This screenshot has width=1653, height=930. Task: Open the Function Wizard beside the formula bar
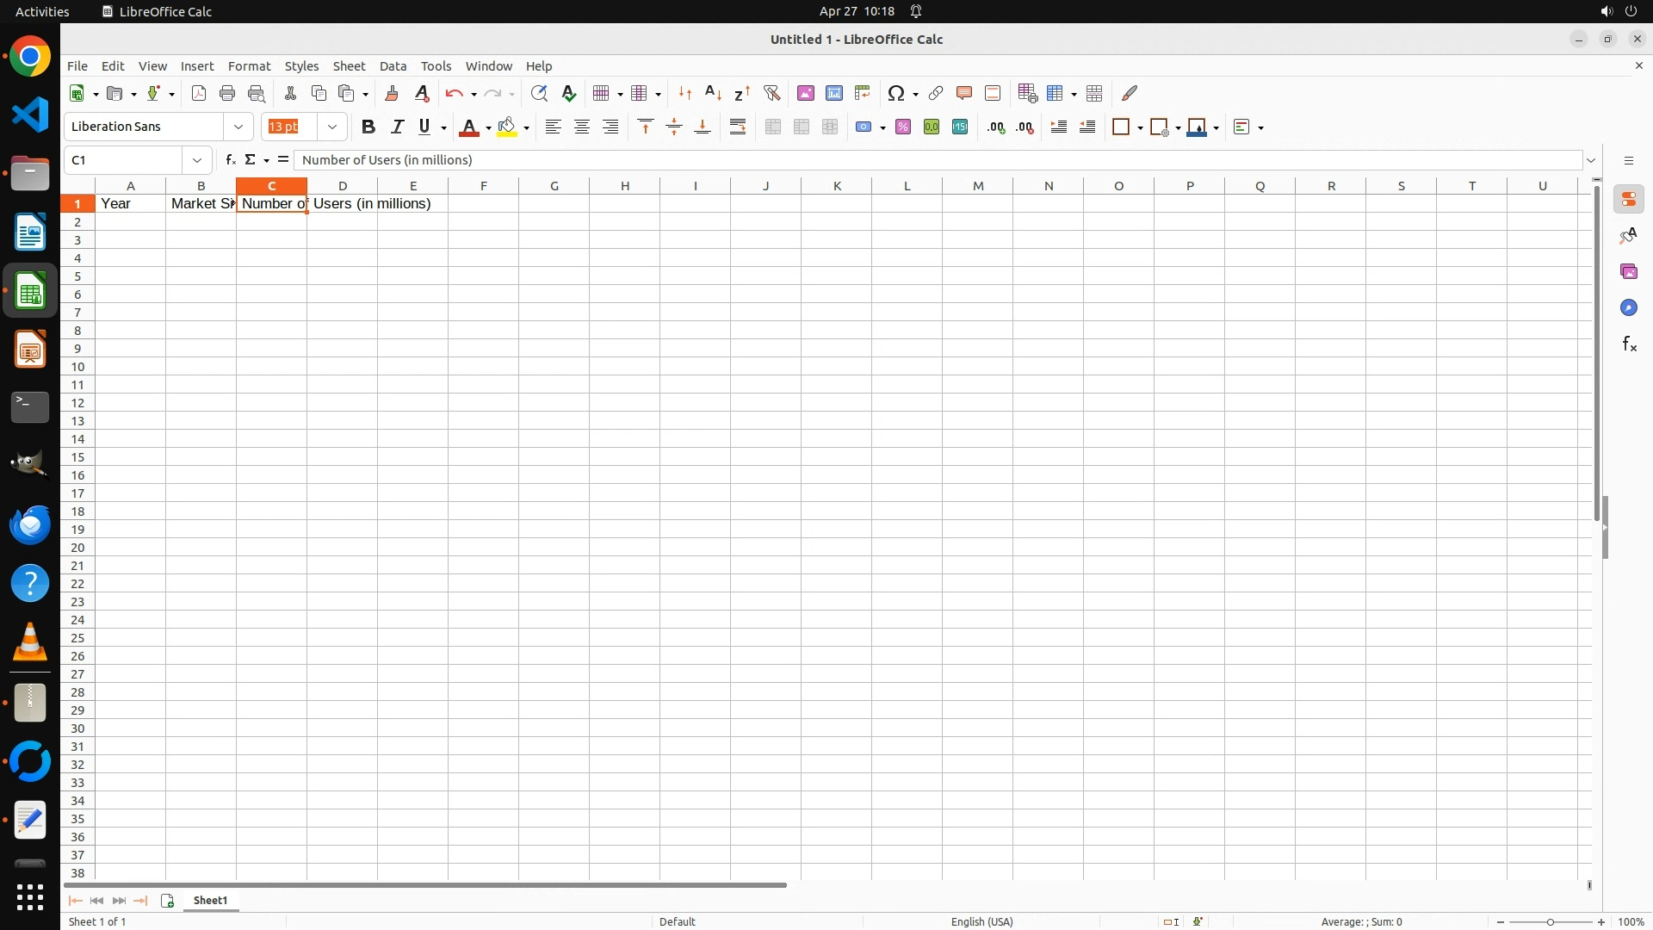230,160
